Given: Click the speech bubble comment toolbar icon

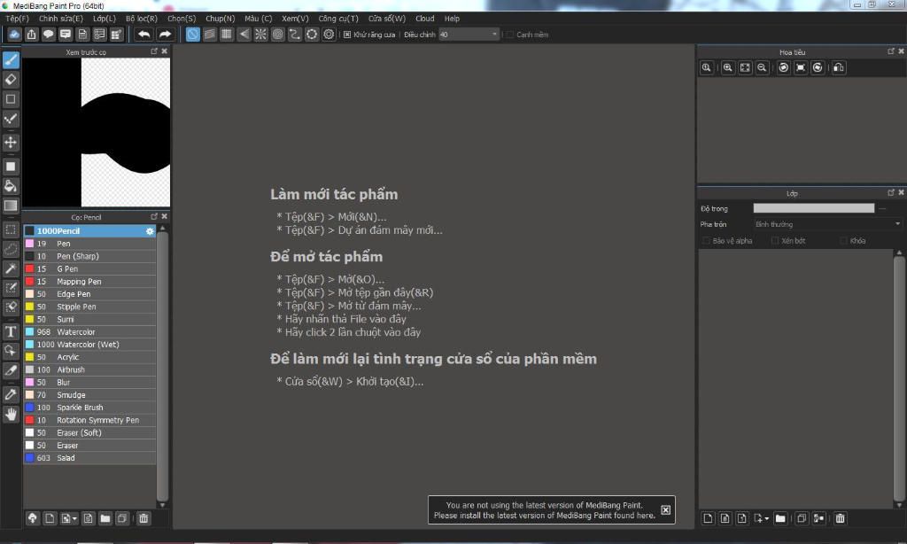Looking at the screenshot, I should tap(49, 35).
